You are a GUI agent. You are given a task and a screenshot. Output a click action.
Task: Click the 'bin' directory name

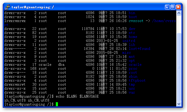[132, 13]
